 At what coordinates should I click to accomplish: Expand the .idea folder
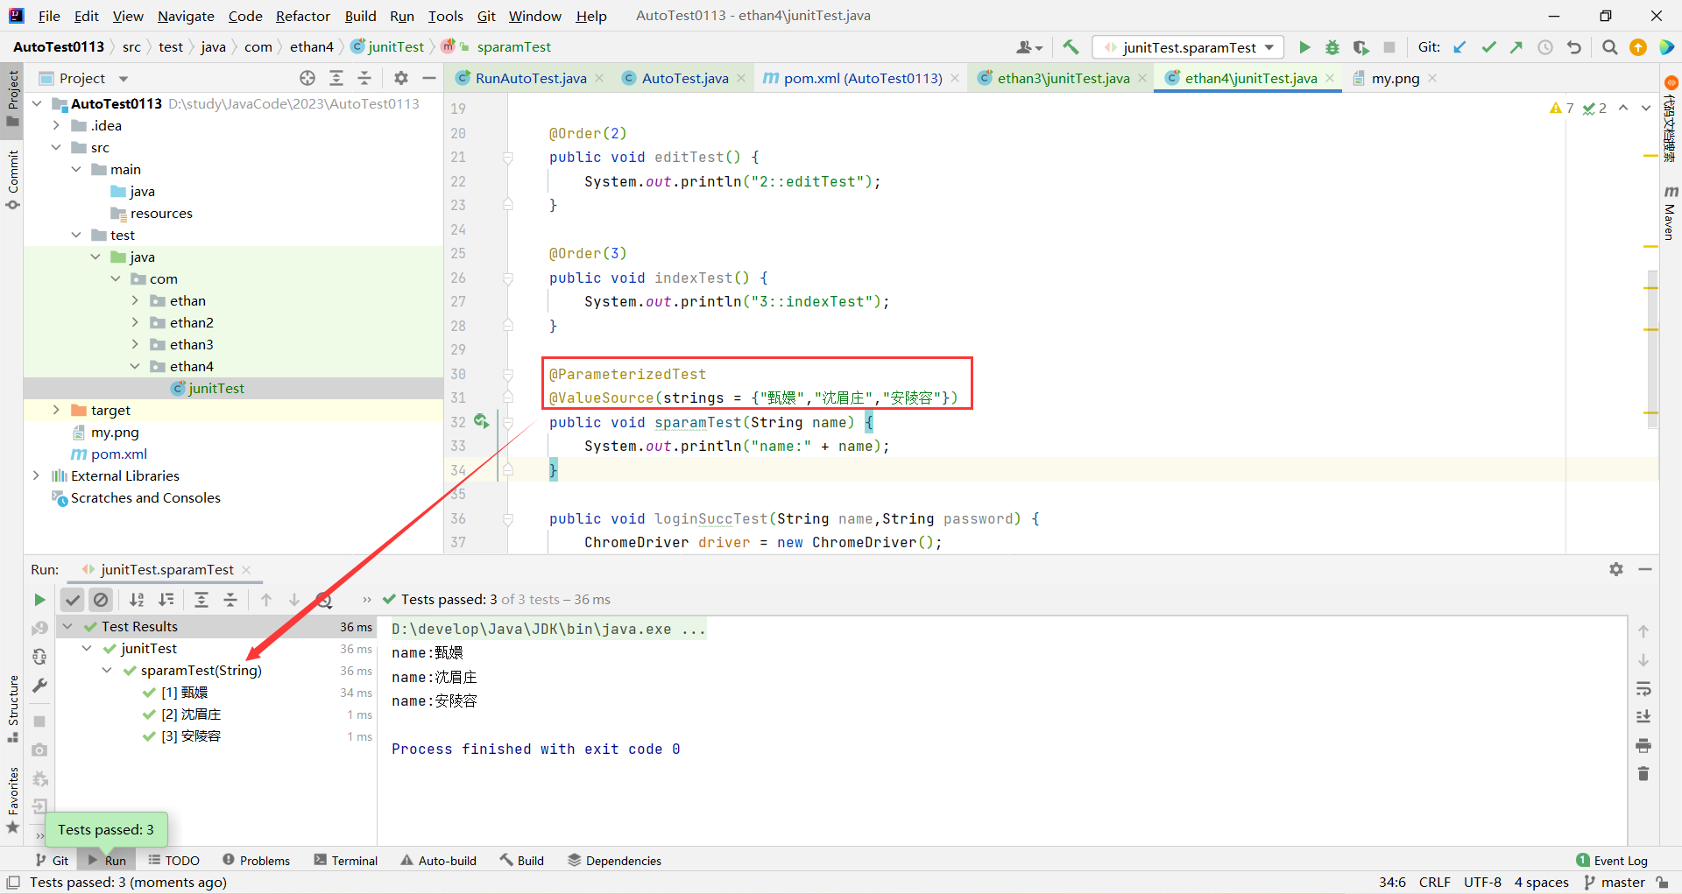coord(56,125)
